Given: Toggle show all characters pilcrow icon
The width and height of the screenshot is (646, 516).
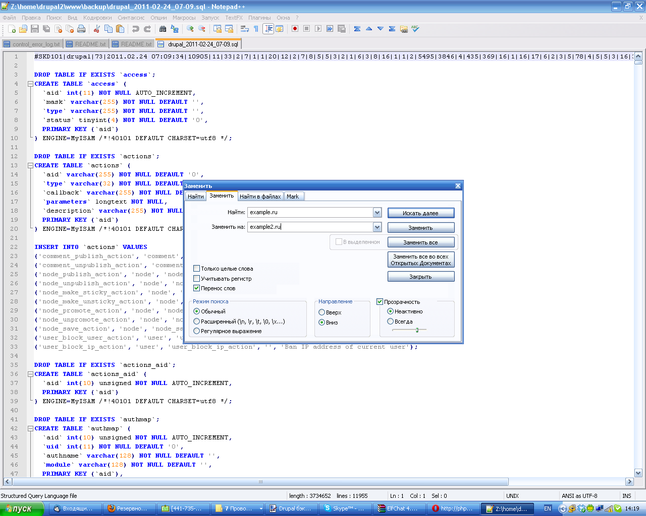Looking at the screenshot, I should 256,29.
